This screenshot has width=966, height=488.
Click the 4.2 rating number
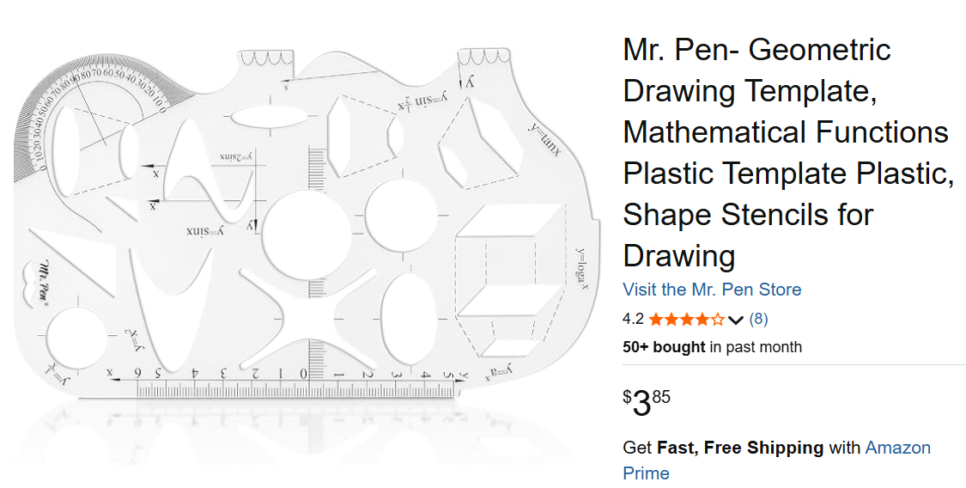point(633,319)
